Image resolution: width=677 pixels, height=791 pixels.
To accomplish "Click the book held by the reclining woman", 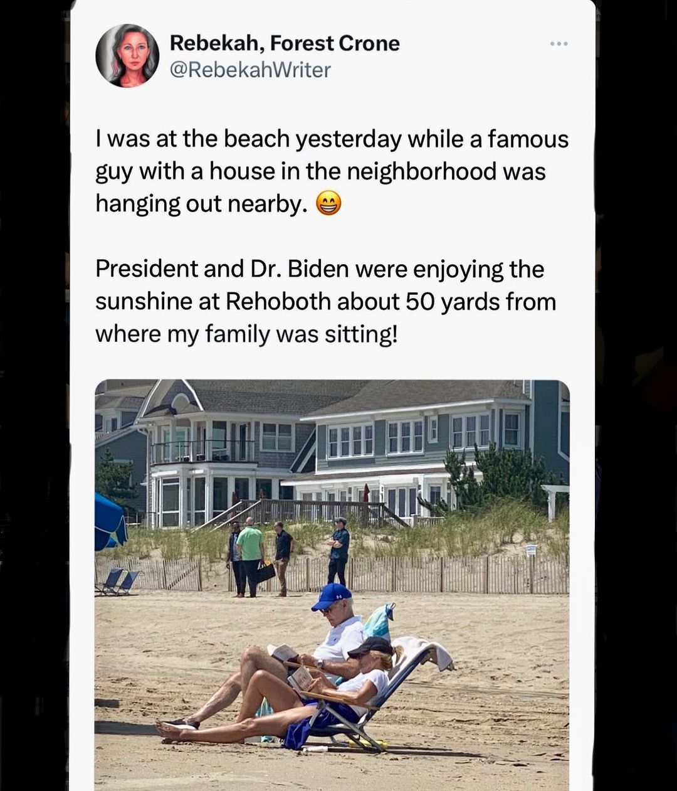I will 302,679.
